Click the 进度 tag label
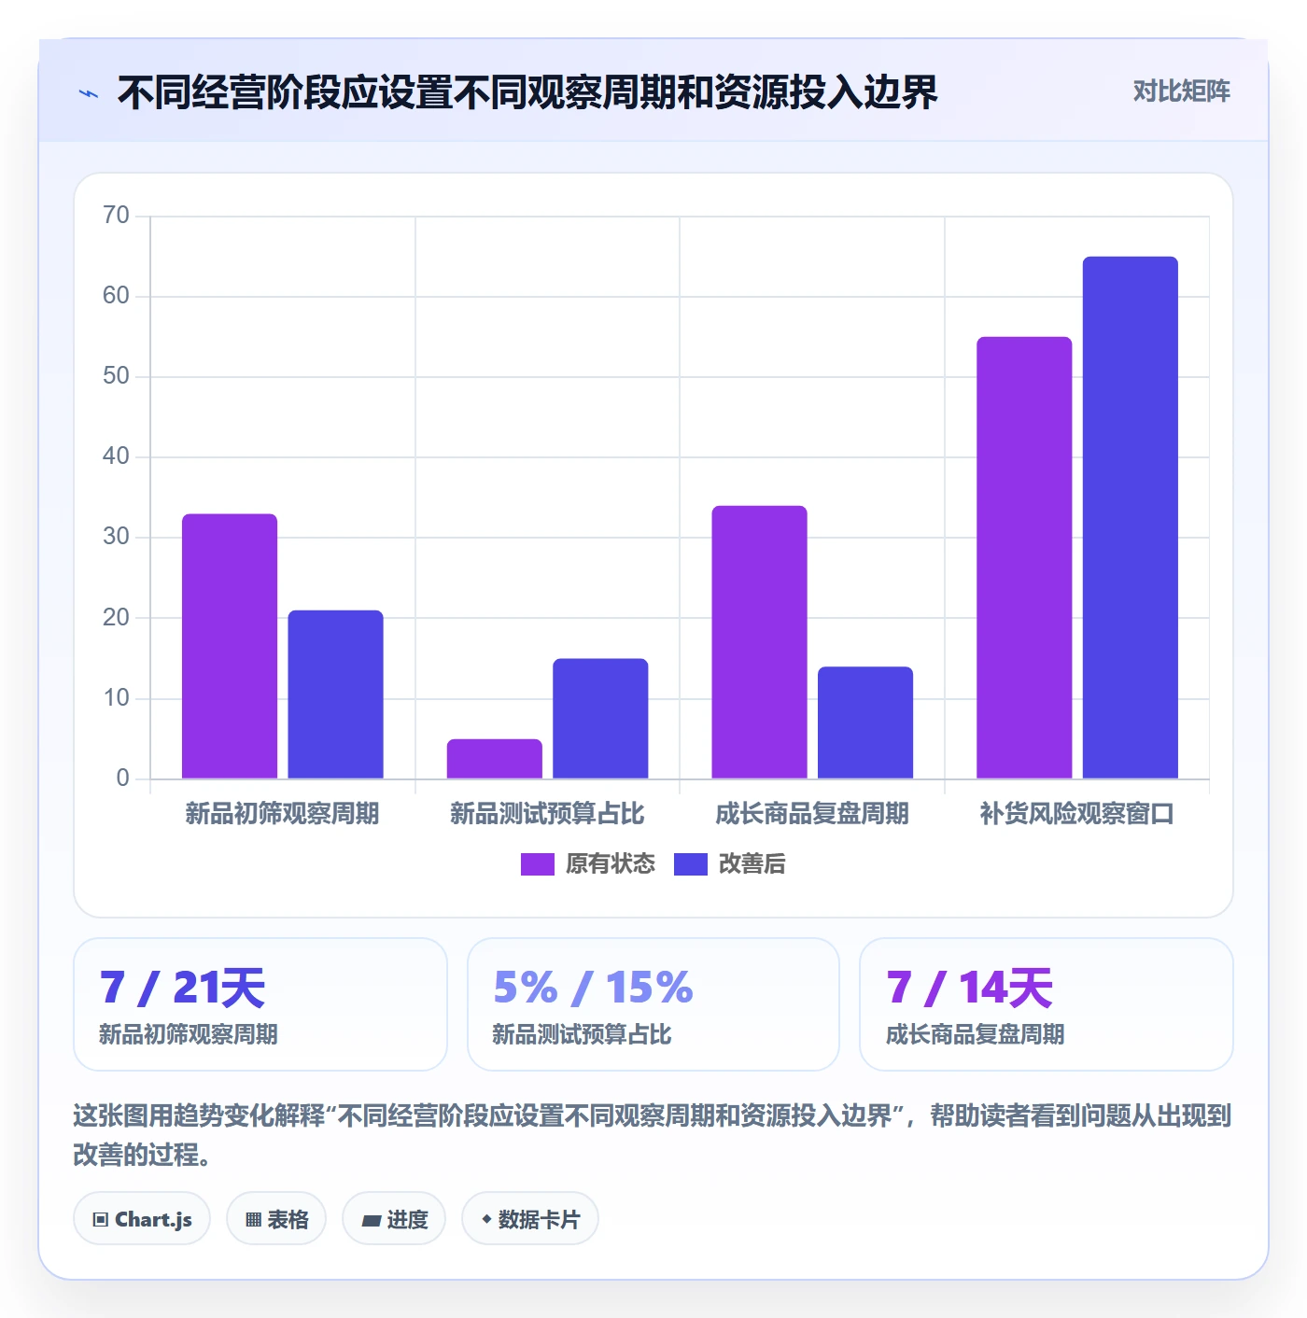 (407, 1219)
